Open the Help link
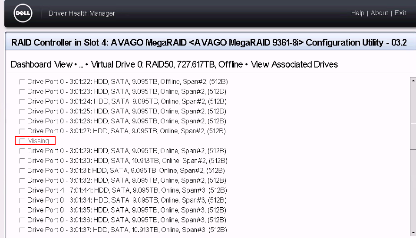 coord(357,13)
